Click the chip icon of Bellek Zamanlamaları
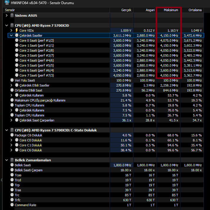 pos(12,160)
